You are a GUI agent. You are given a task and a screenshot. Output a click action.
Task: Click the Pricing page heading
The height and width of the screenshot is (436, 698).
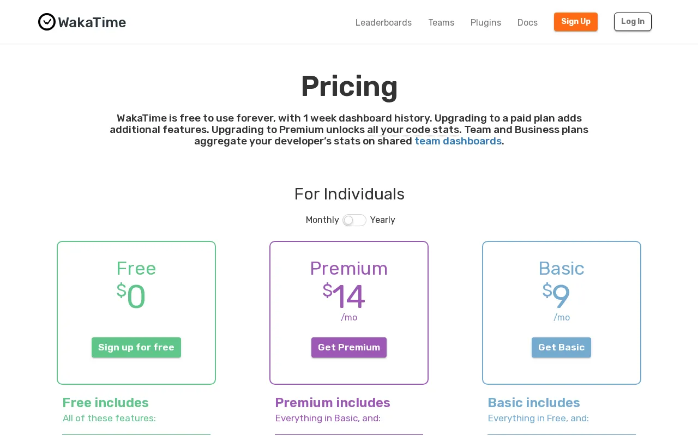coord(349,87)
